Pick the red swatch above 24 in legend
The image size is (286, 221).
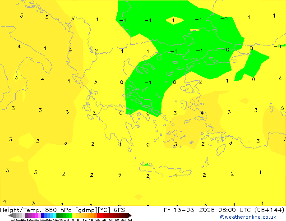[x=98, y=215]
